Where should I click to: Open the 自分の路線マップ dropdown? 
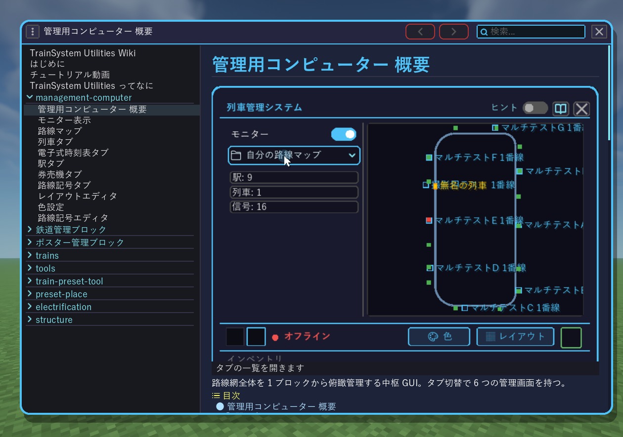pyautogui.click(x=294, y=155)
